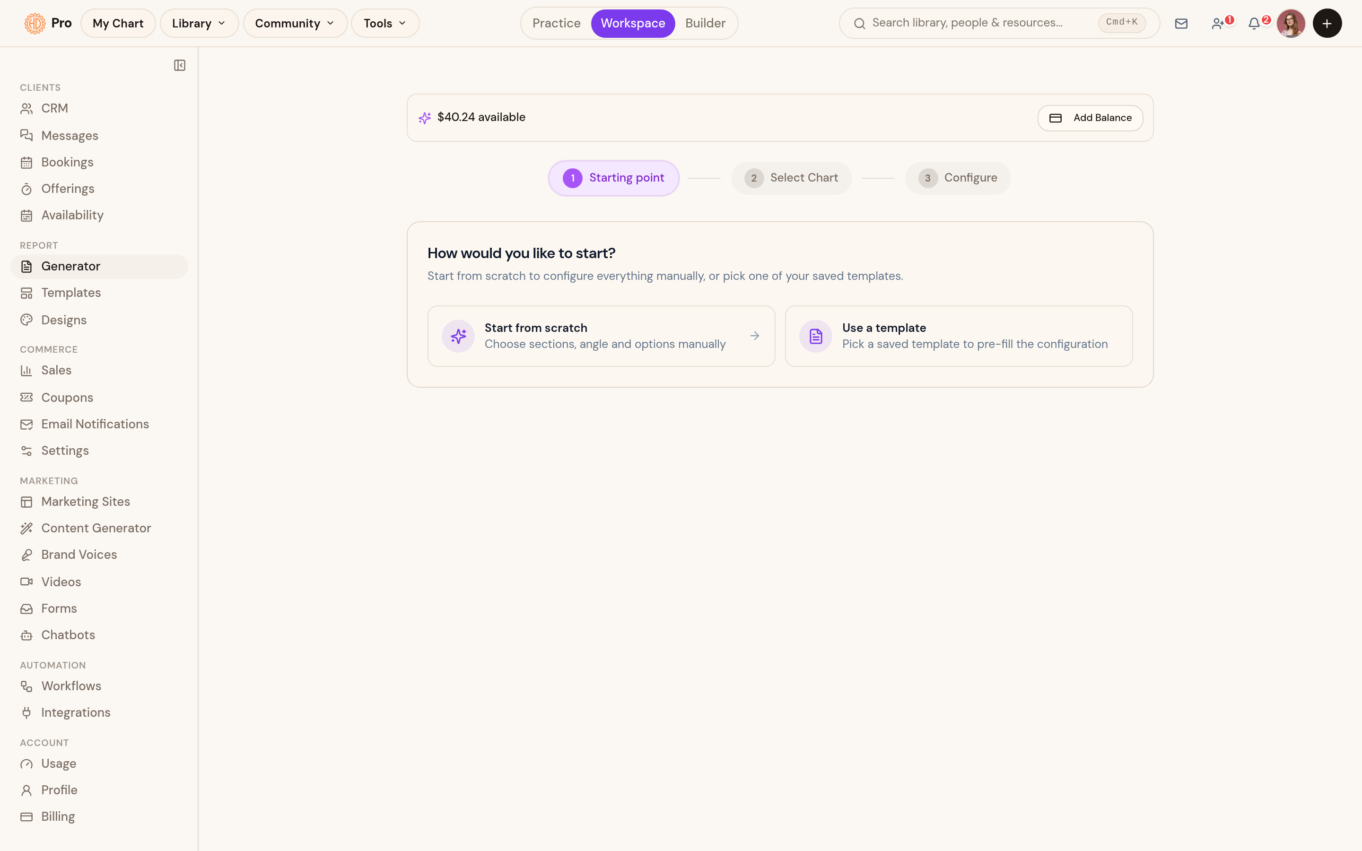Go to Bookings page
Screen dimensions: 1362x851
[99, 162]
